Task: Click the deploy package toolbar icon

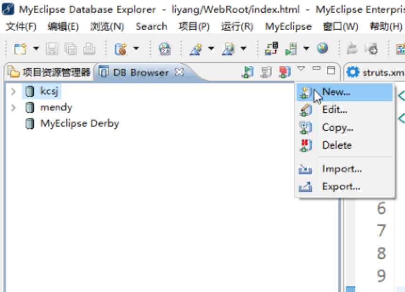Action: coord(121,49)
